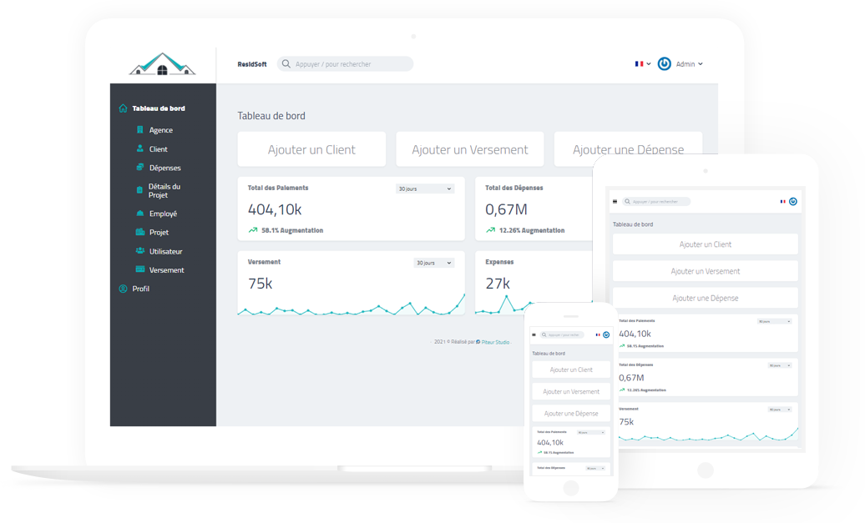Image resolution: width=865 pixels, height=523 pixels.
Task: Click the French flag icon on the phone
Action: tap(598, 335)
